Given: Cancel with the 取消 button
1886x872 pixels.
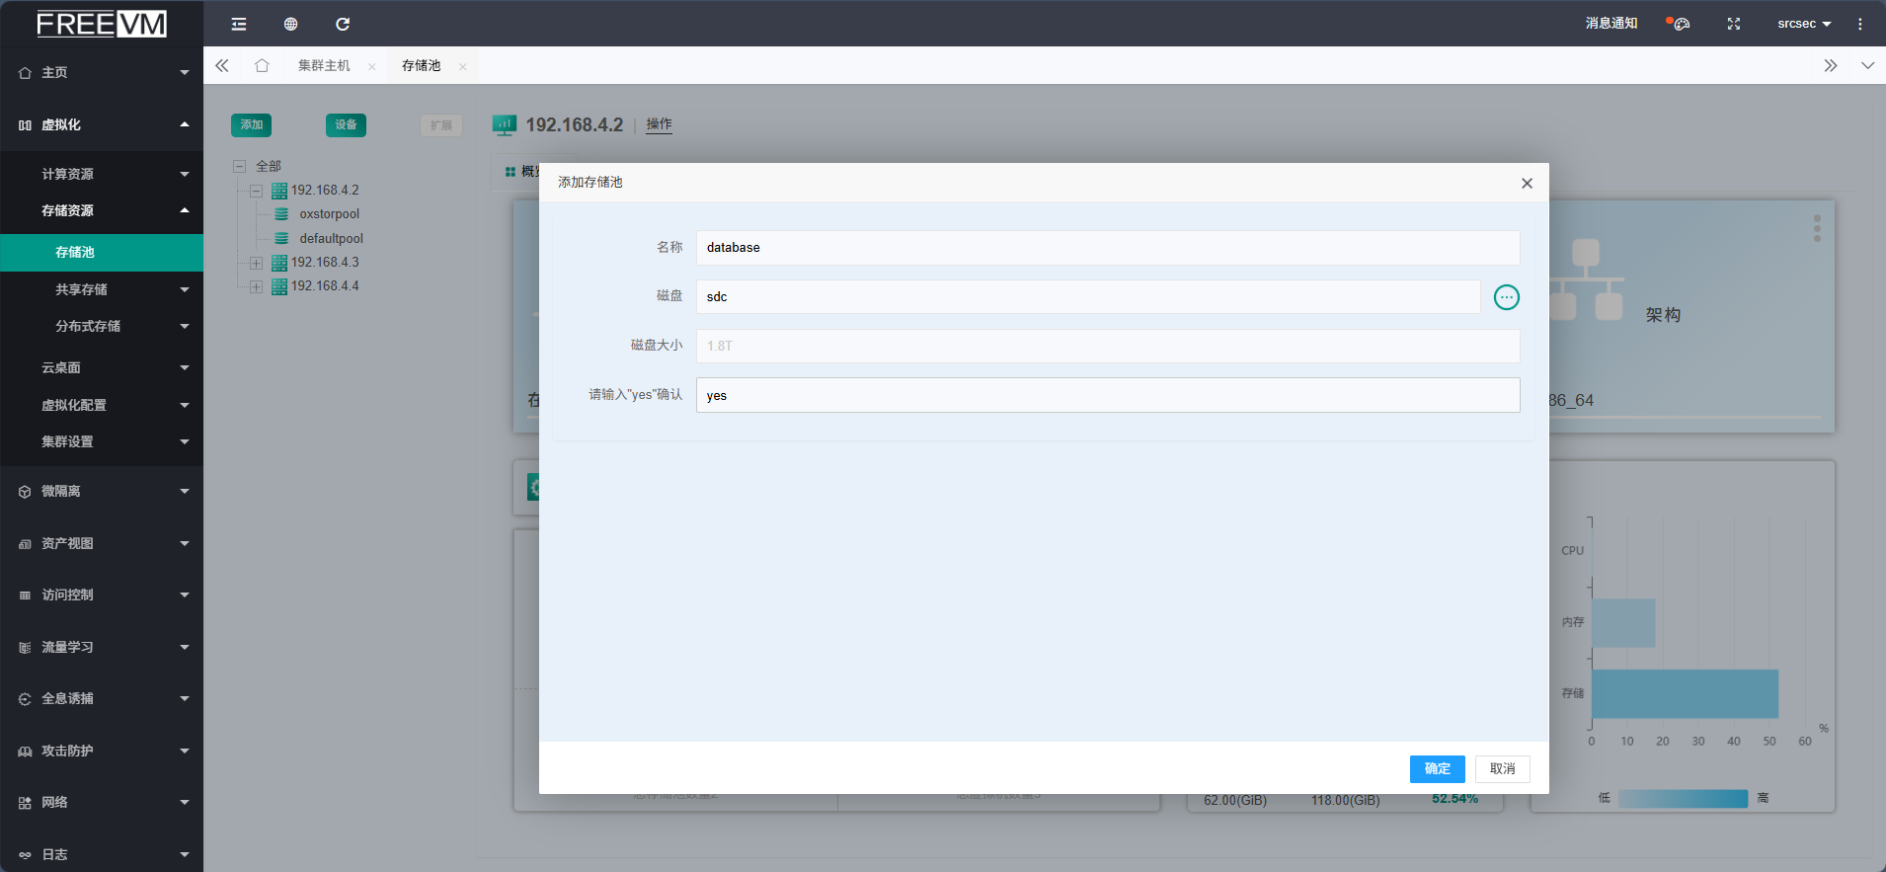Looking at the screenshot, I should (x=1502, y=769).
